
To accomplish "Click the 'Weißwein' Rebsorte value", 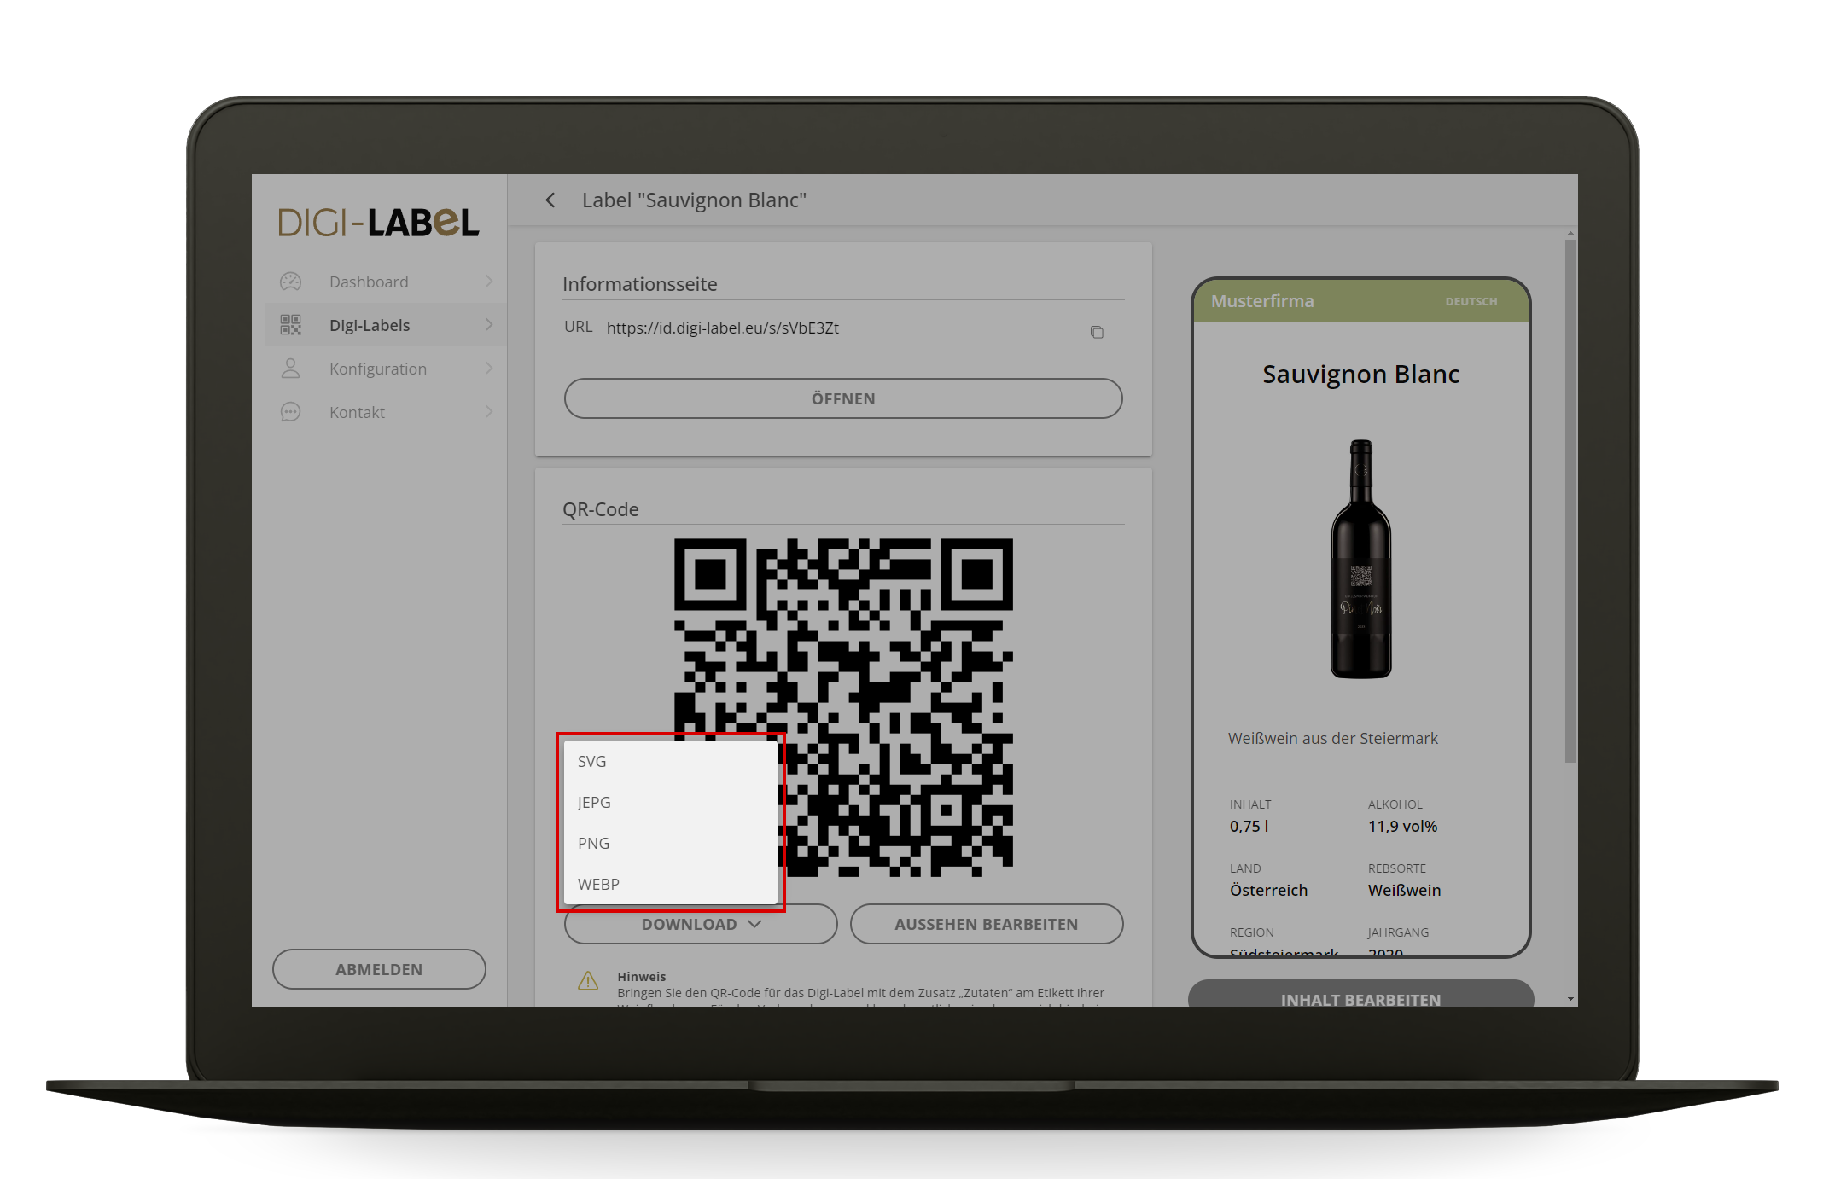I will click(1404, 890).
